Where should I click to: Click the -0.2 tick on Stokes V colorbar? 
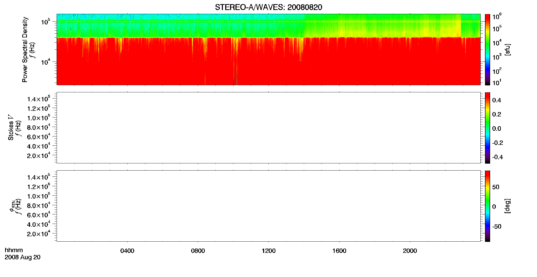point(498,143)
